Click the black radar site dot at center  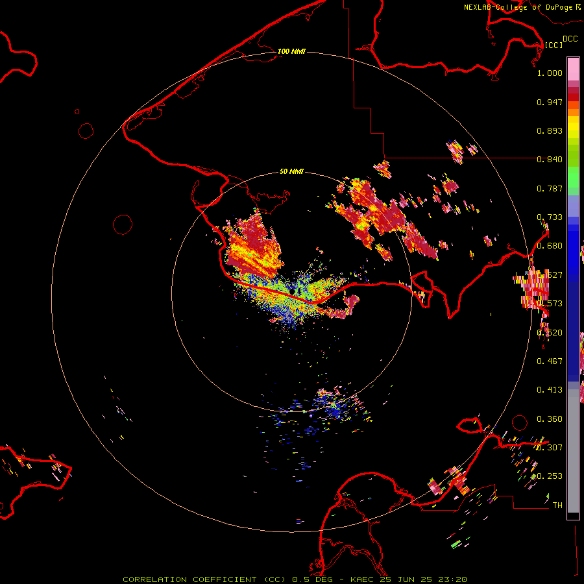pyautogui.click(x=292, y=291)
